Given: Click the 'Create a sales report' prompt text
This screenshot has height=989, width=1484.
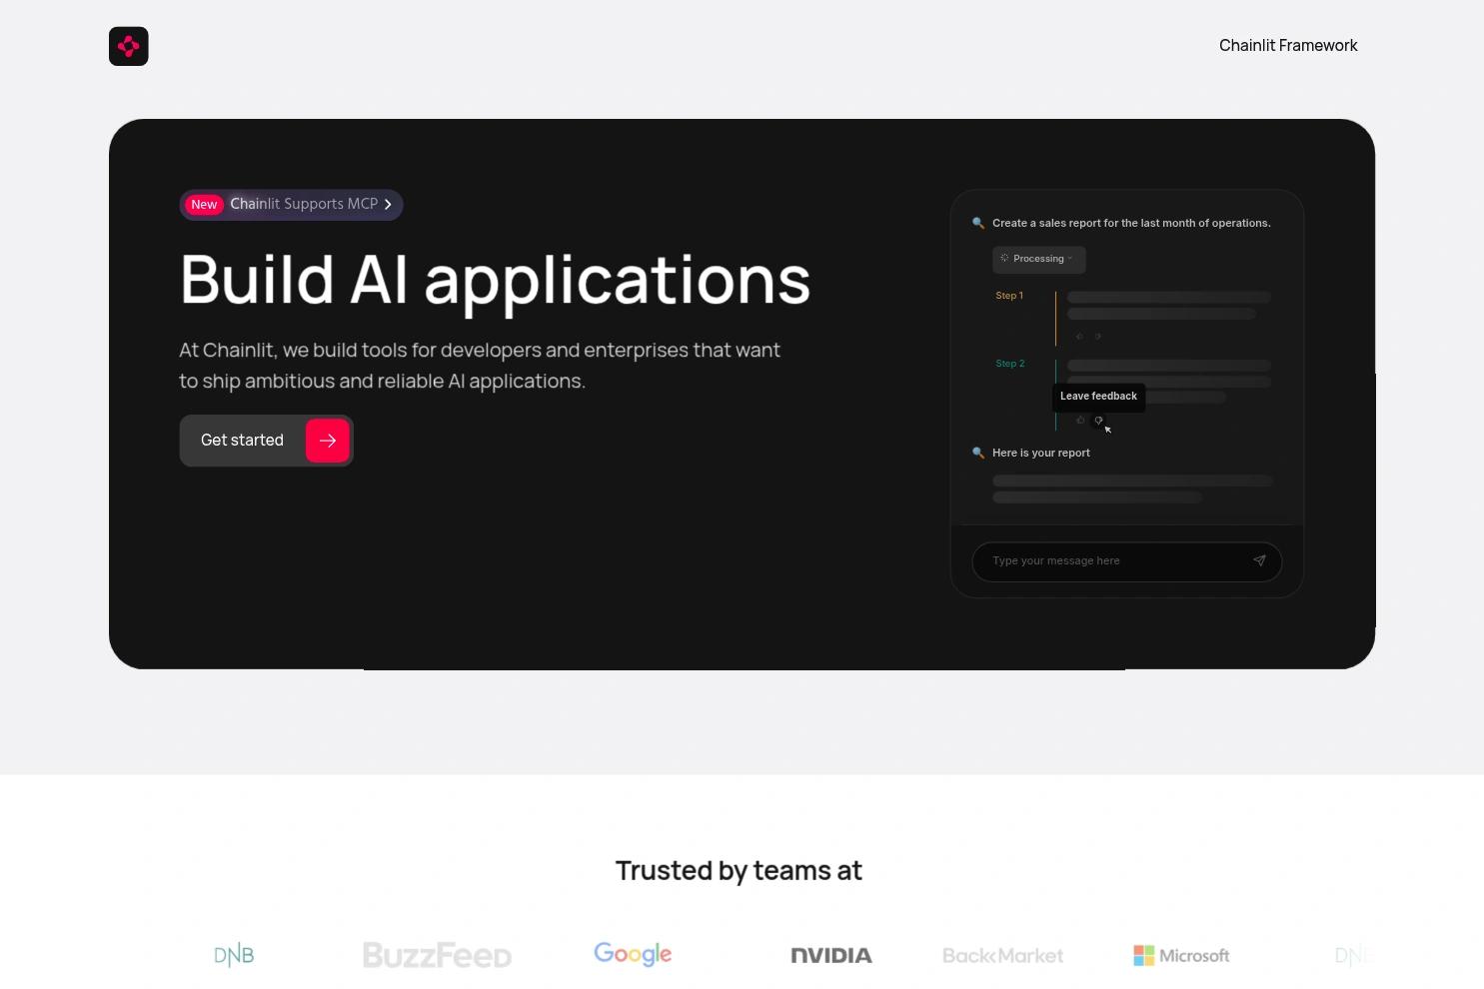Looking at the screenshot, I should point(1131,224).
